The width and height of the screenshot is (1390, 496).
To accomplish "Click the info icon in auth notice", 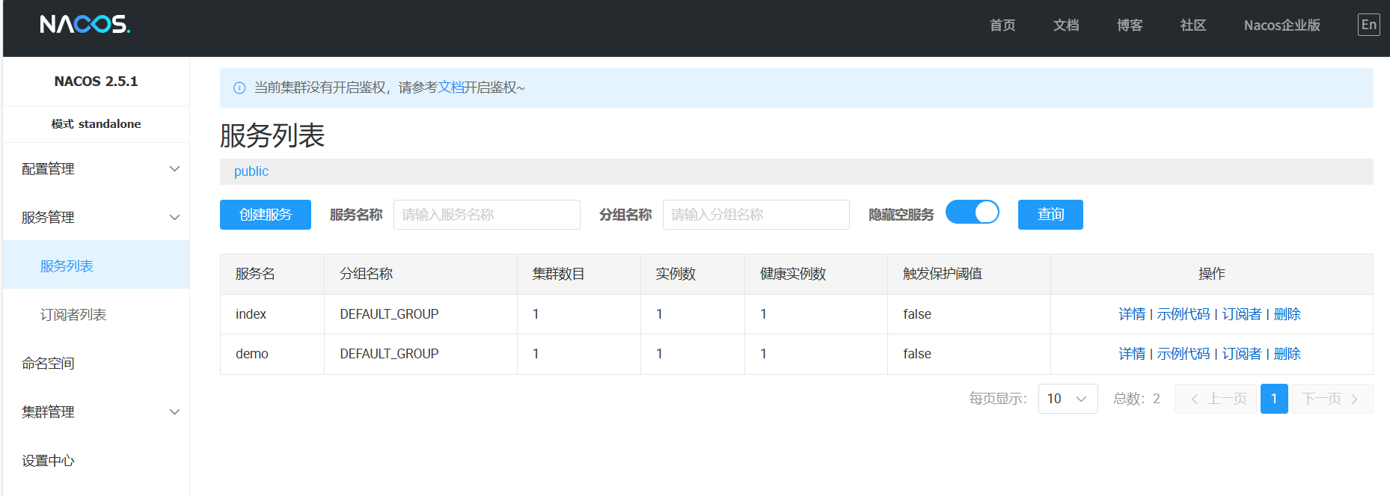I will coord(239,88).
